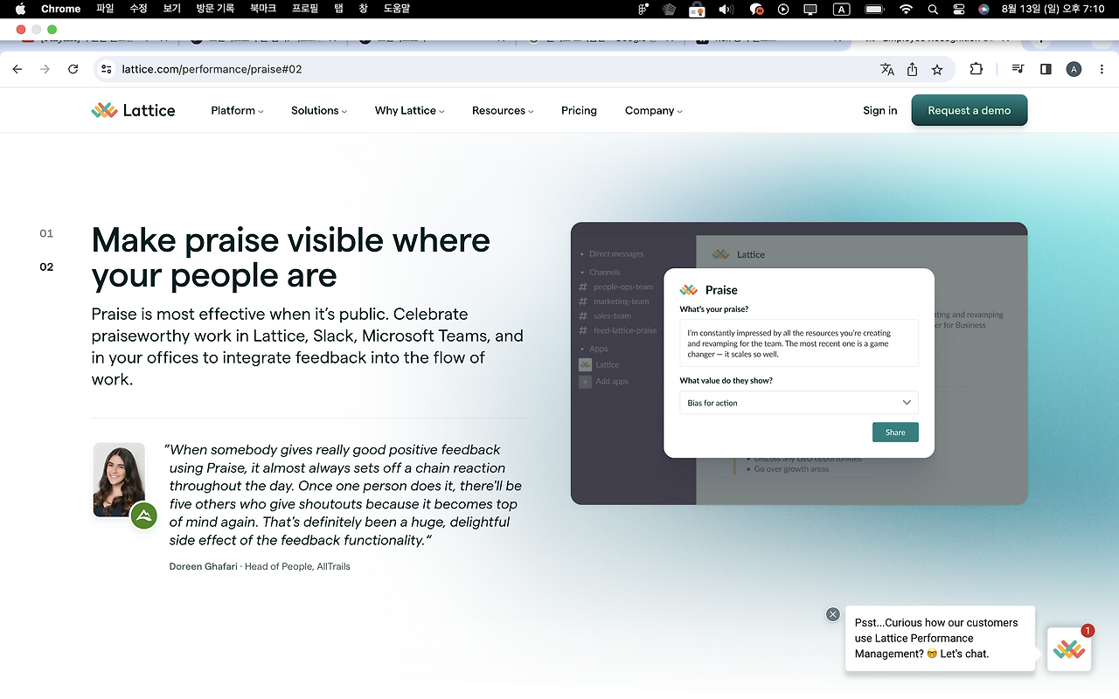Click the share page icon
The height and width of the screenshot is (699, 1119).
pos(912,69)
